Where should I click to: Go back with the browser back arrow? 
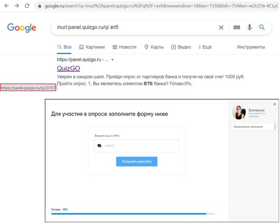coord(7,6)
